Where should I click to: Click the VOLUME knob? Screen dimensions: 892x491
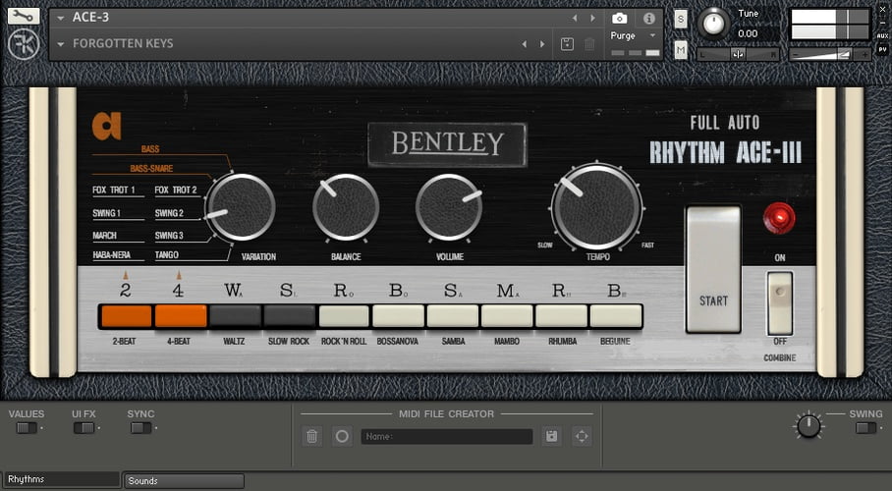pos(449,207)
